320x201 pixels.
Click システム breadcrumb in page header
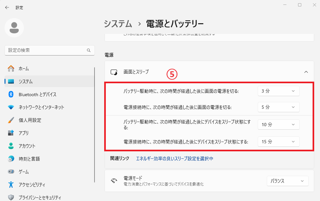click(x=118, y=24)
